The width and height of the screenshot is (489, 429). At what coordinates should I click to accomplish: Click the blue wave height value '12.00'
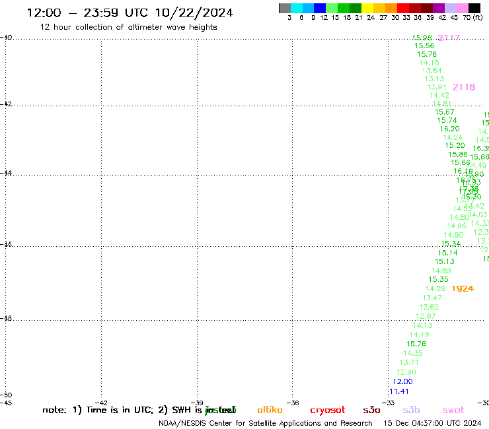click(402, 381)
